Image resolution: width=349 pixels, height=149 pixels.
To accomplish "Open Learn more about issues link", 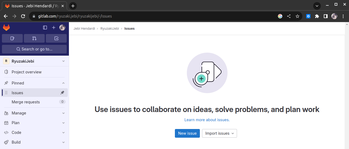I will (207, 120).
